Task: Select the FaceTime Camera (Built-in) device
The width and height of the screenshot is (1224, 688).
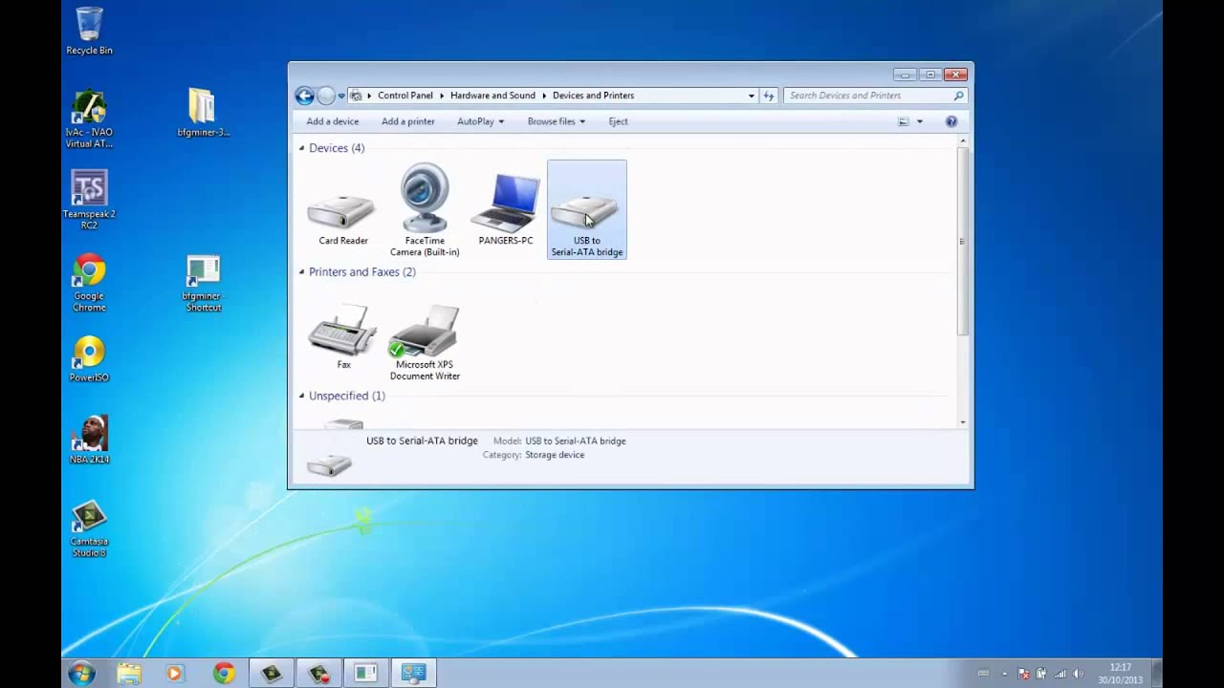Action: 425,210
